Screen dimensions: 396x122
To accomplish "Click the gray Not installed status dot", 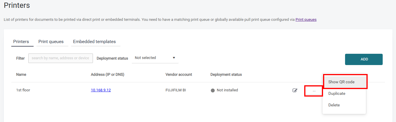I will (x=213, y=90).
